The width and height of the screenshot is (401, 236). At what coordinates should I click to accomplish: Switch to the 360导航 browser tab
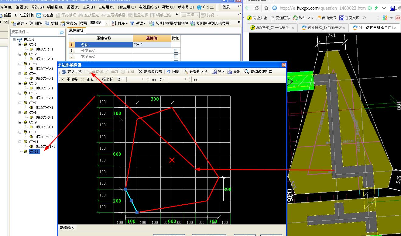[272, 28]
